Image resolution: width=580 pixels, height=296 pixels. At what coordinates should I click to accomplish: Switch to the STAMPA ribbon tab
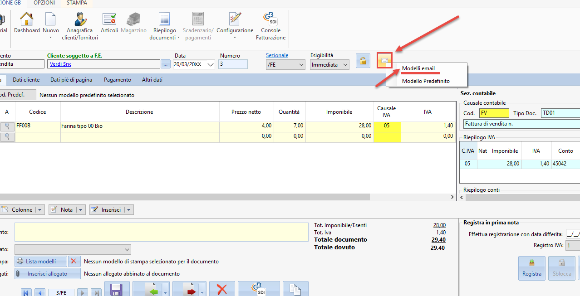click(x=77, y=3)
